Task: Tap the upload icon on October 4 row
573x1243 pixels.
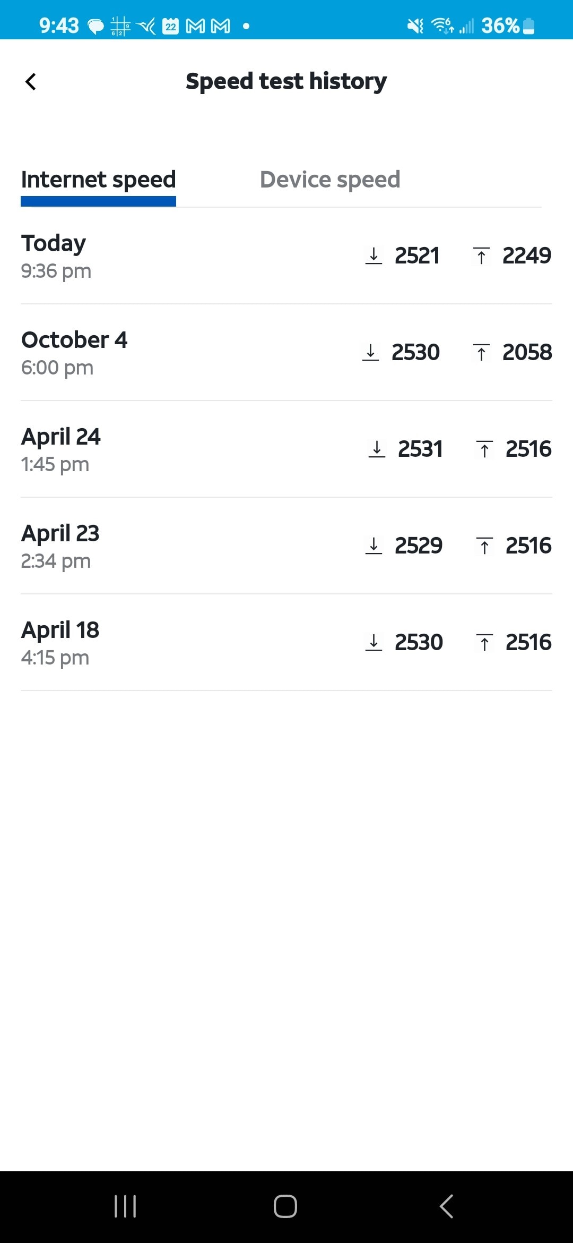Action: click(x=481, y=352)
